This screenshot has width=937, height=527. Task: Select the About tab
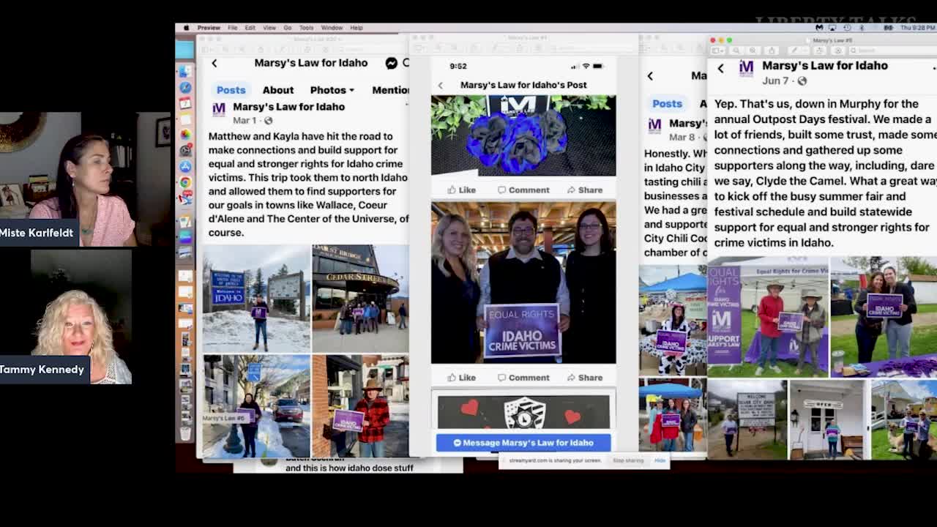coord(278,90)
